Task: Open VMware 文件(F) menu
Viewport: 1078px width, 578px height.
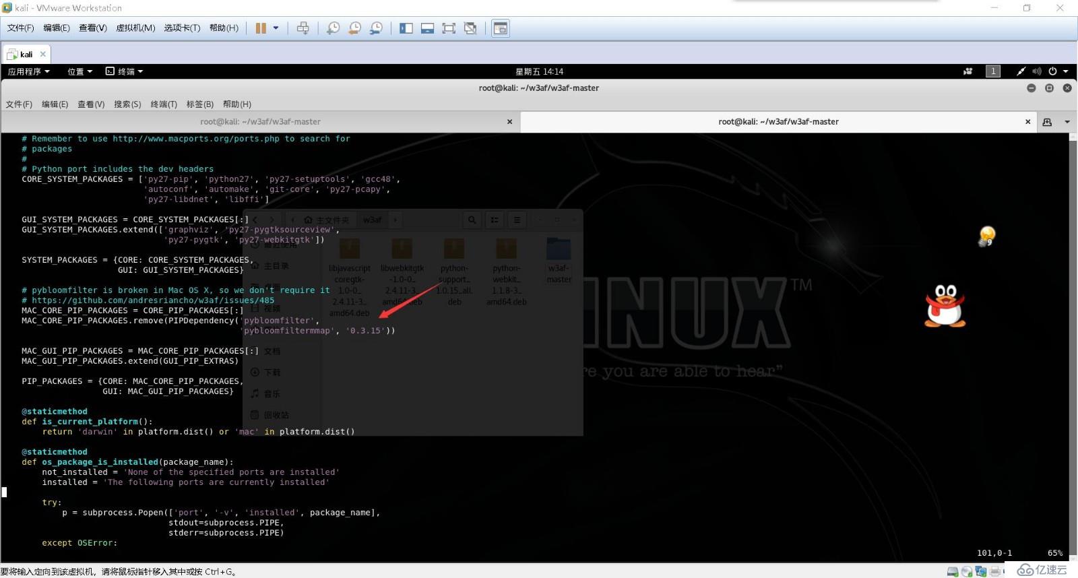Action: point(20,28)
